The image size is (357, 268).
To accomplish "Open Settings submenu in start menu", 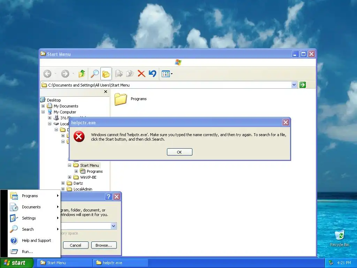I will [34, 218].
